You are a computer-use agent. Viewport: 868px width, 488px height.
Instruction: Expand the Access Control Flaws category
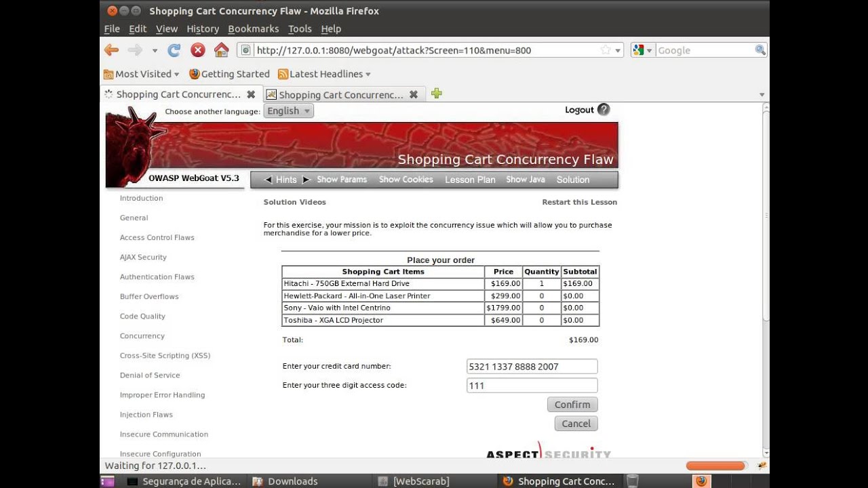point(157,237)
